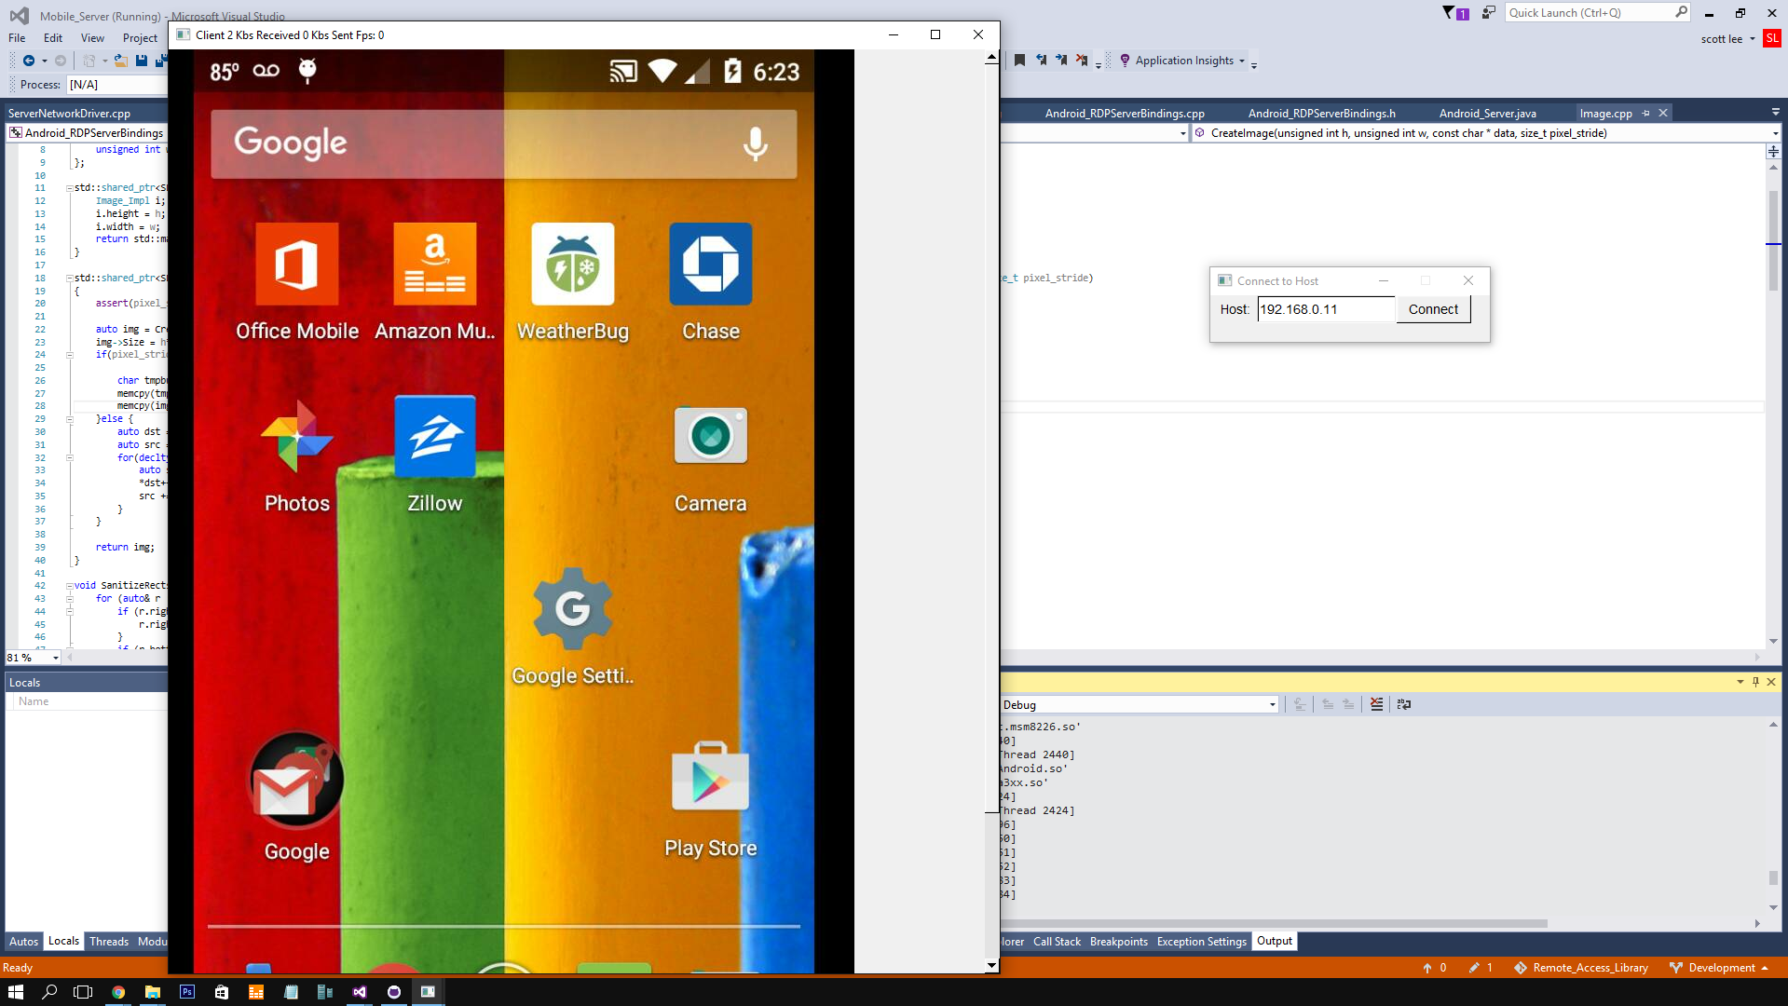Open the active documents list dropdown
Image resolution: width=1788 pixels, height=1006 pixels.
coord(1776,112)
